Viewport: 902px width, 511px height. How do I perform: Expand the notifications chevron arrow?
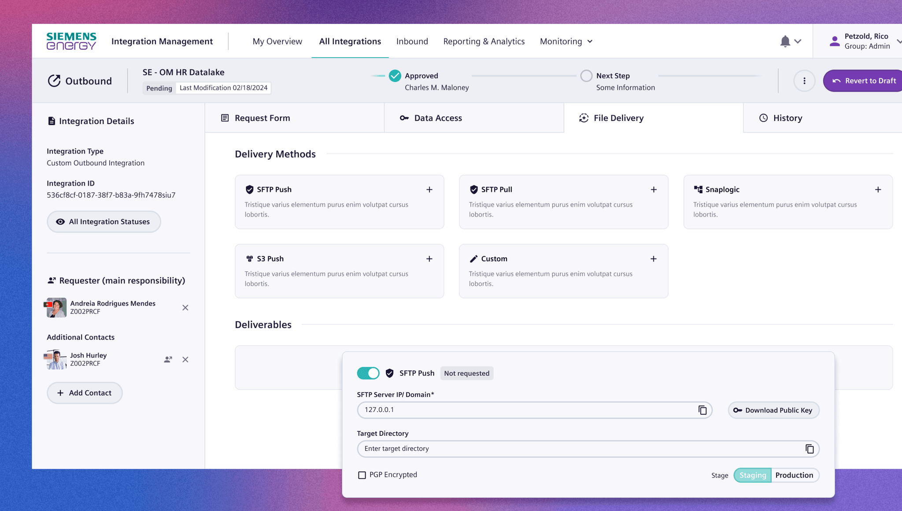point(798,41)
